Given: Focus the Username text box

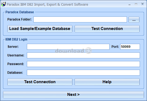Looking at the screenshot, I should click(83, 55).
